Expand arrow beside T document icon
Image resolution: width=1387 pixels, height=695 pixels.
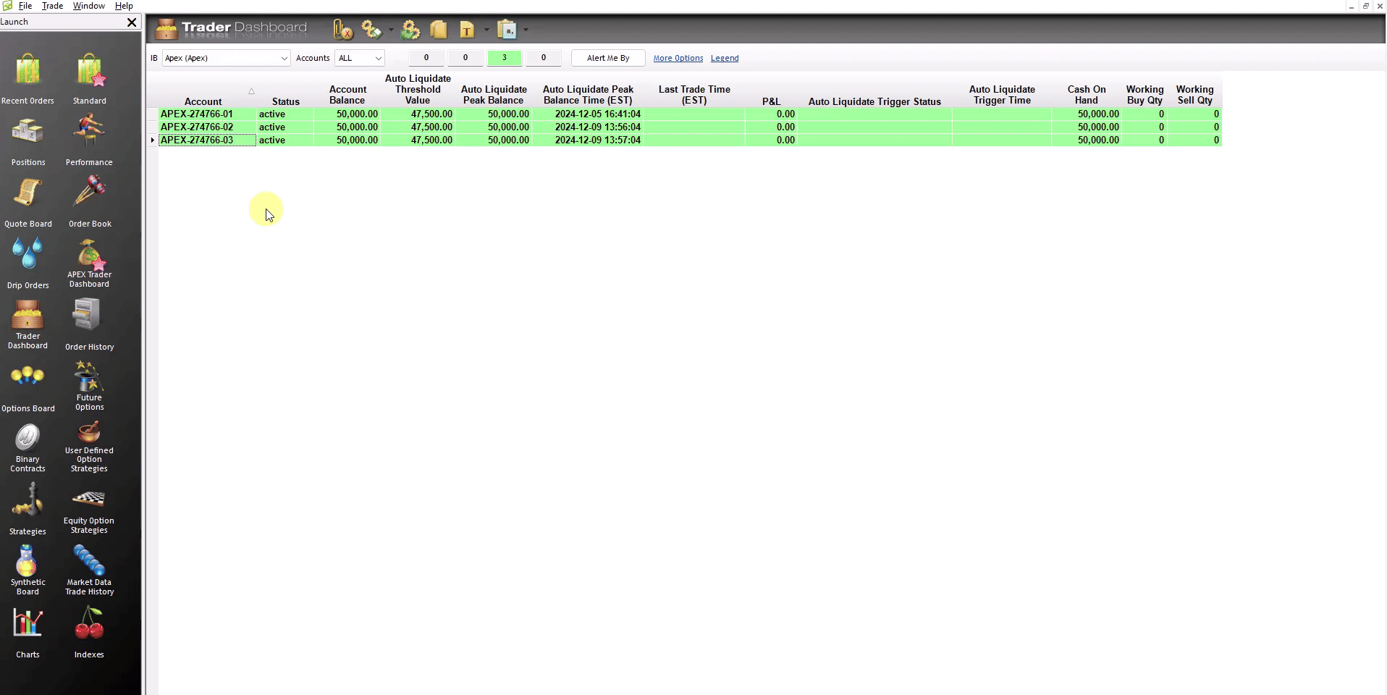(486, 30)
